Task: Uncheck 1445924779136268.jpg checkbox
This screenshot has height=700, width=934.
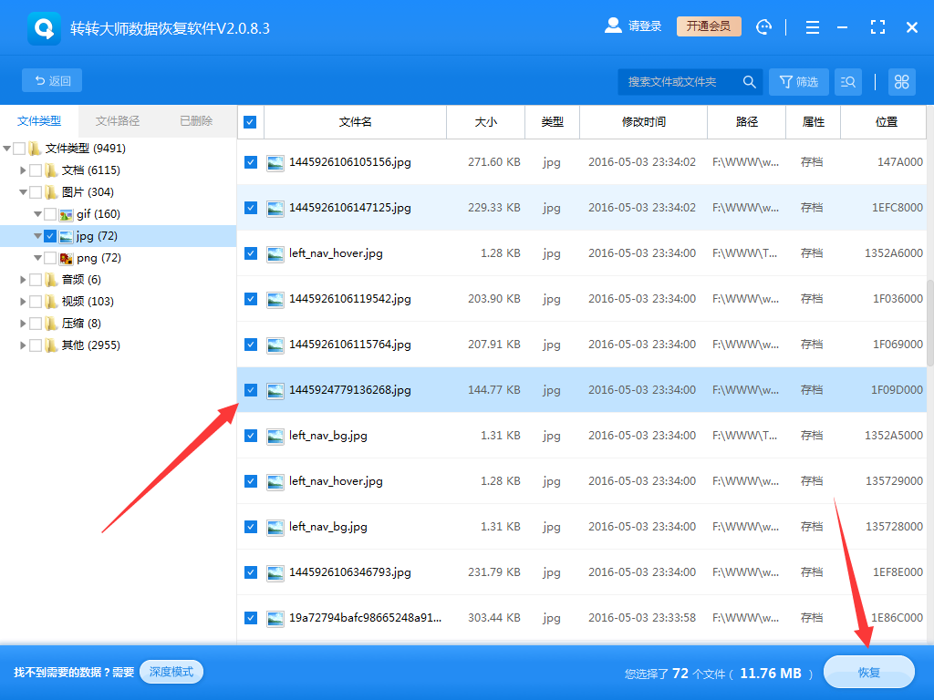Action: [x=251, y=390]
